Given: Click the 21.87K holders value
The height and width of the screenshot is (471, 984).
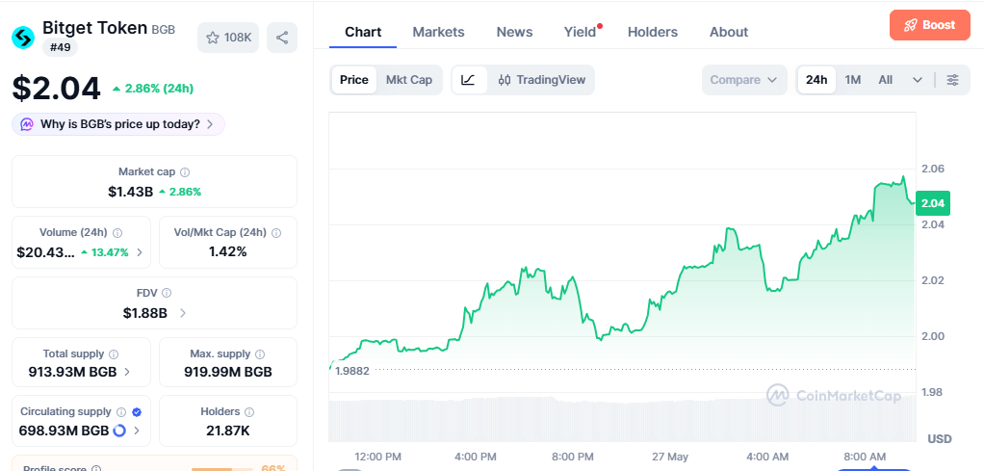Looking at the screenshot, I should 228,431.
